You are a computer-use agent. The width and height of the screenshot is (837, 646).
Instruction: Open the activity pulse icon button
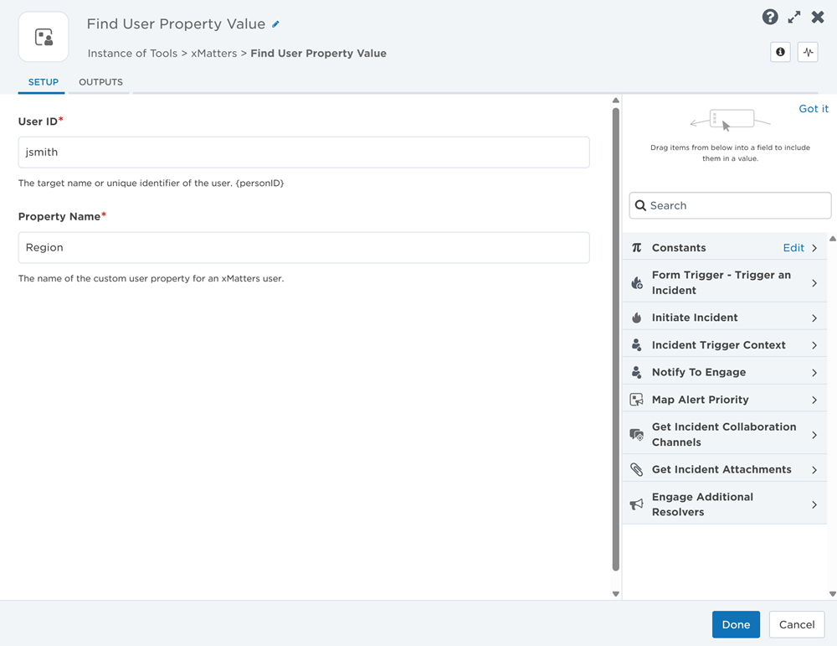(x=808, y=52)
